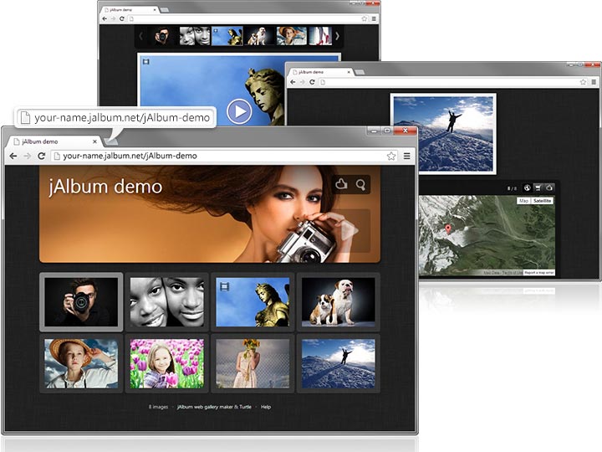Click the Report a map error link
The width and height of the screenshot is (602, 452).
[x=539, y=273]
